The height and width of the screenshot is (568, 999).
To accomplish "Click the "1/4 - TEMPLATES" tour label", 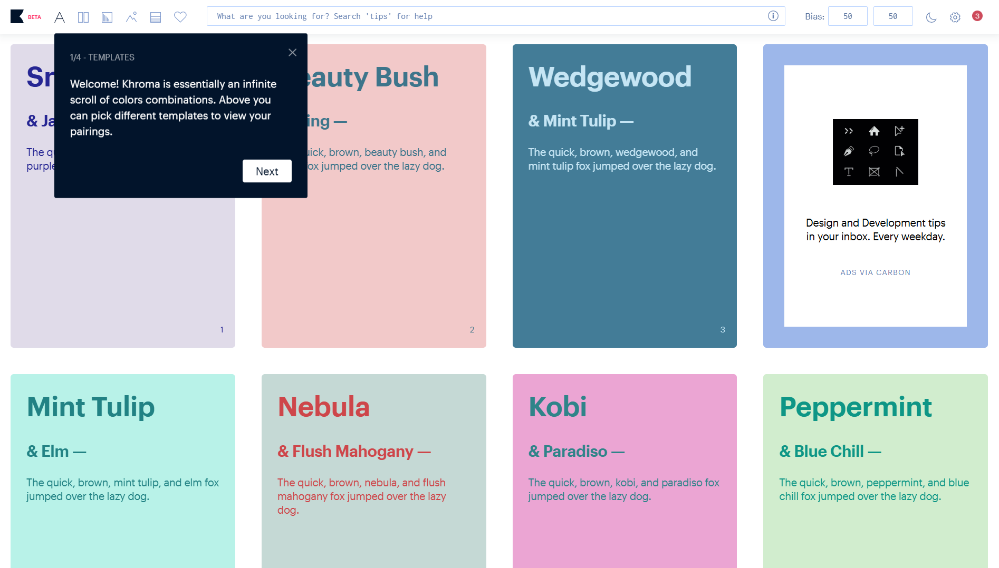I will [x=102, y=57].
